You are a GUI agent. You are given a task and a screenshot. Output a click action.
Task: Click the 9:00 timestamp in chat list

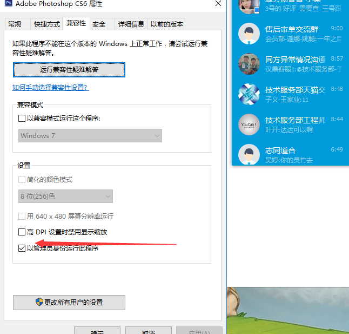[337, 28]
